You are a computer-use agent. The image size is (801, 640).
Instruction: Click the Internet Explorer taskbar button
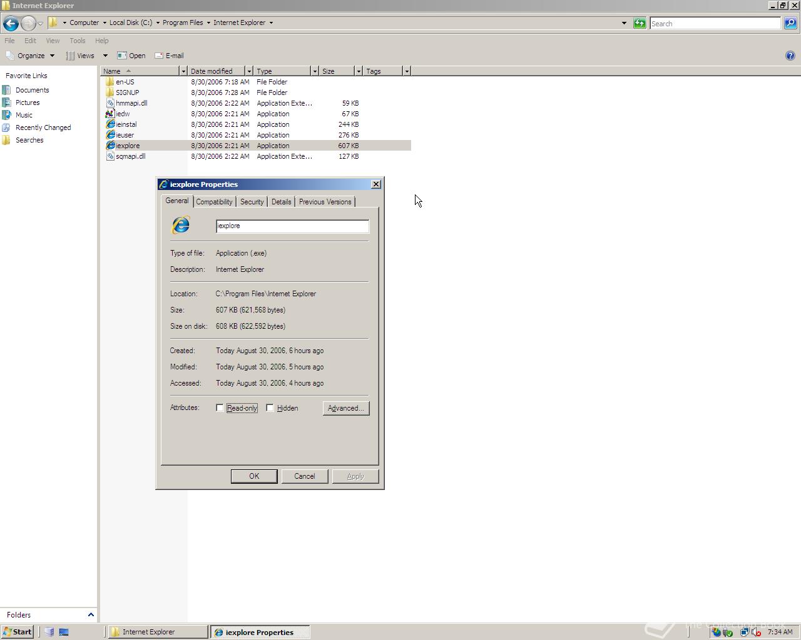(158, 632)
